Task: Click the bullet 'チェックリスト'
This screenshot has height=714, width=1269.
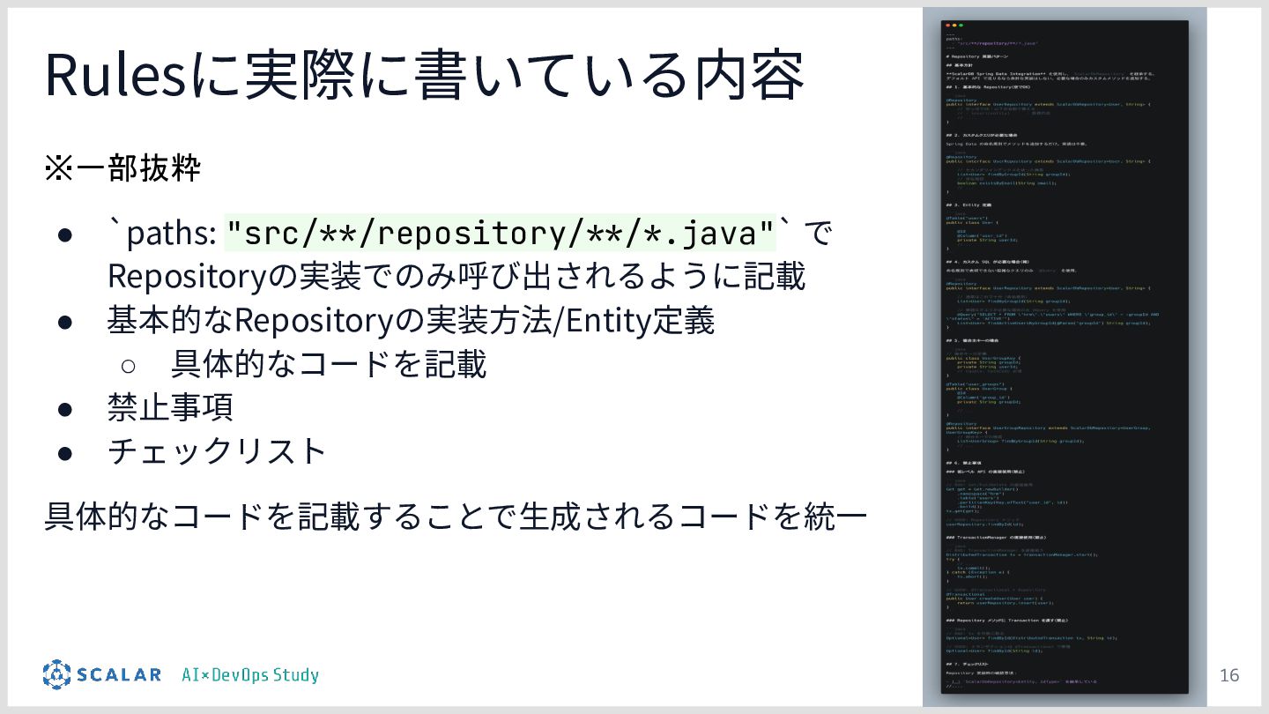Action: [217, 450]
